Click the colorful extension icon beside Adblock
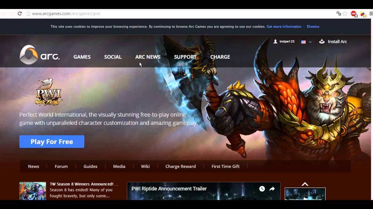 pos(363,14)
